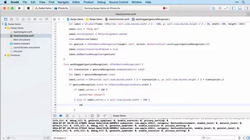Open debug memory graph

(98, 116)
